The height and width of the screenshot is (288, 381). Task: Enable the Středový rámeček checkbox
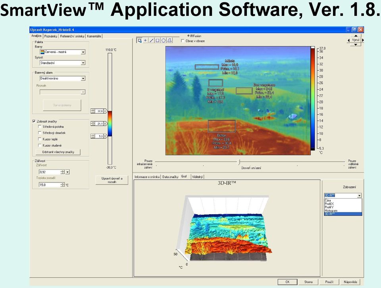(40, 133)
